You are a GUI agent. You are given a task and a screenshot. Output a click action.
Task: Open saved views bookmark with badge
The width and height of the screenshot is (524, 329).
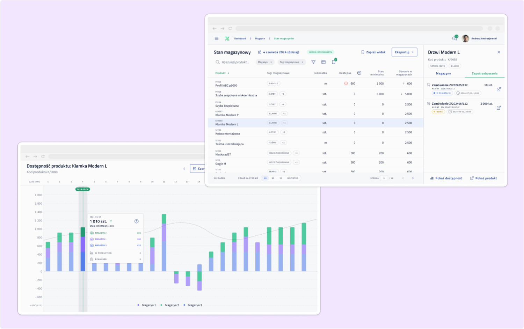(334, 62)
